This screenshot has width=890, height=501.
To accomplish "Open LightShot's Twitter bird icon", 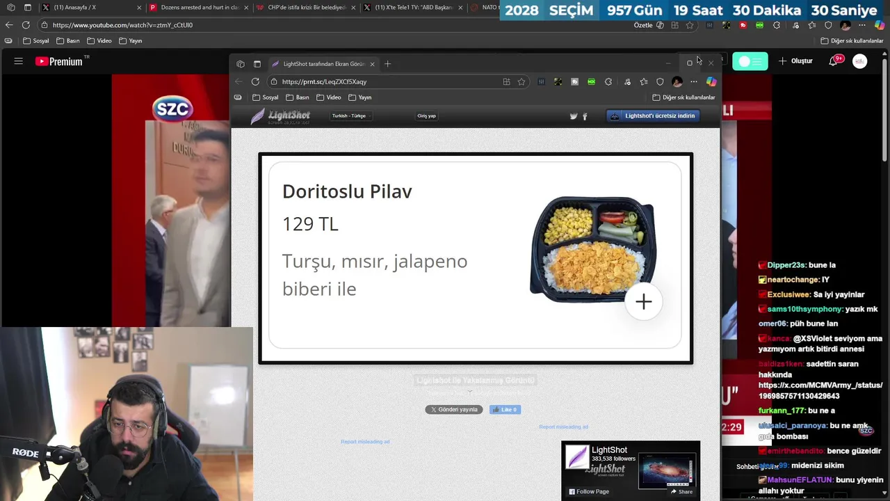I will pos(574,116).
